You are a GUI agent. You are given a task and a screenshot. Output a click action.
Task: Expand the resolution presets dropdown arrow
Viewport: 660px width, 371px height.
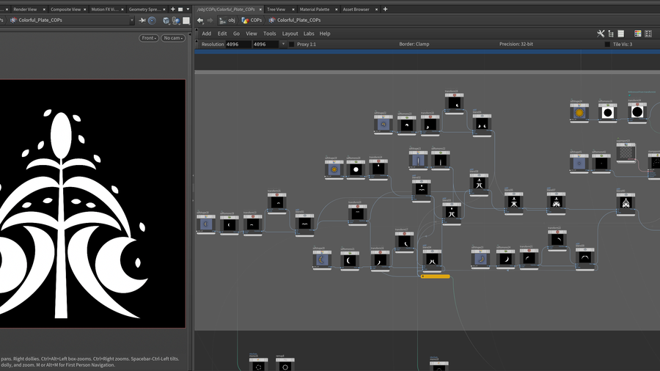pos(282,44)
